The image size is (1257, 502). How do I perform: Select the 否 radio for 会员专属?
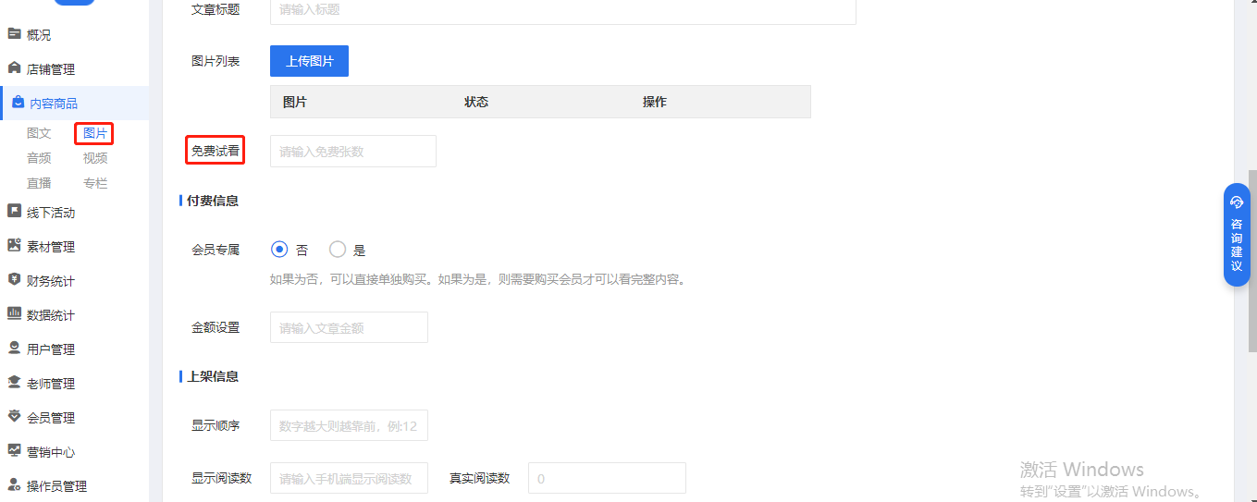279,250
